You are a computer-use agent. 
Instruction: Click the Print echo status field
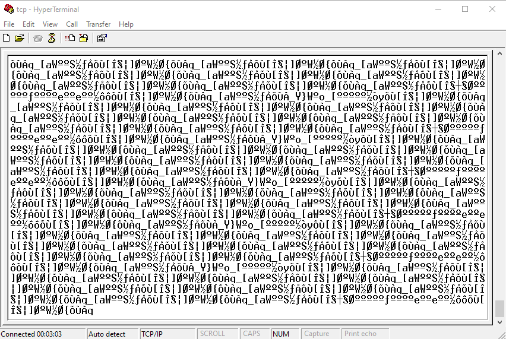[365, 334]
